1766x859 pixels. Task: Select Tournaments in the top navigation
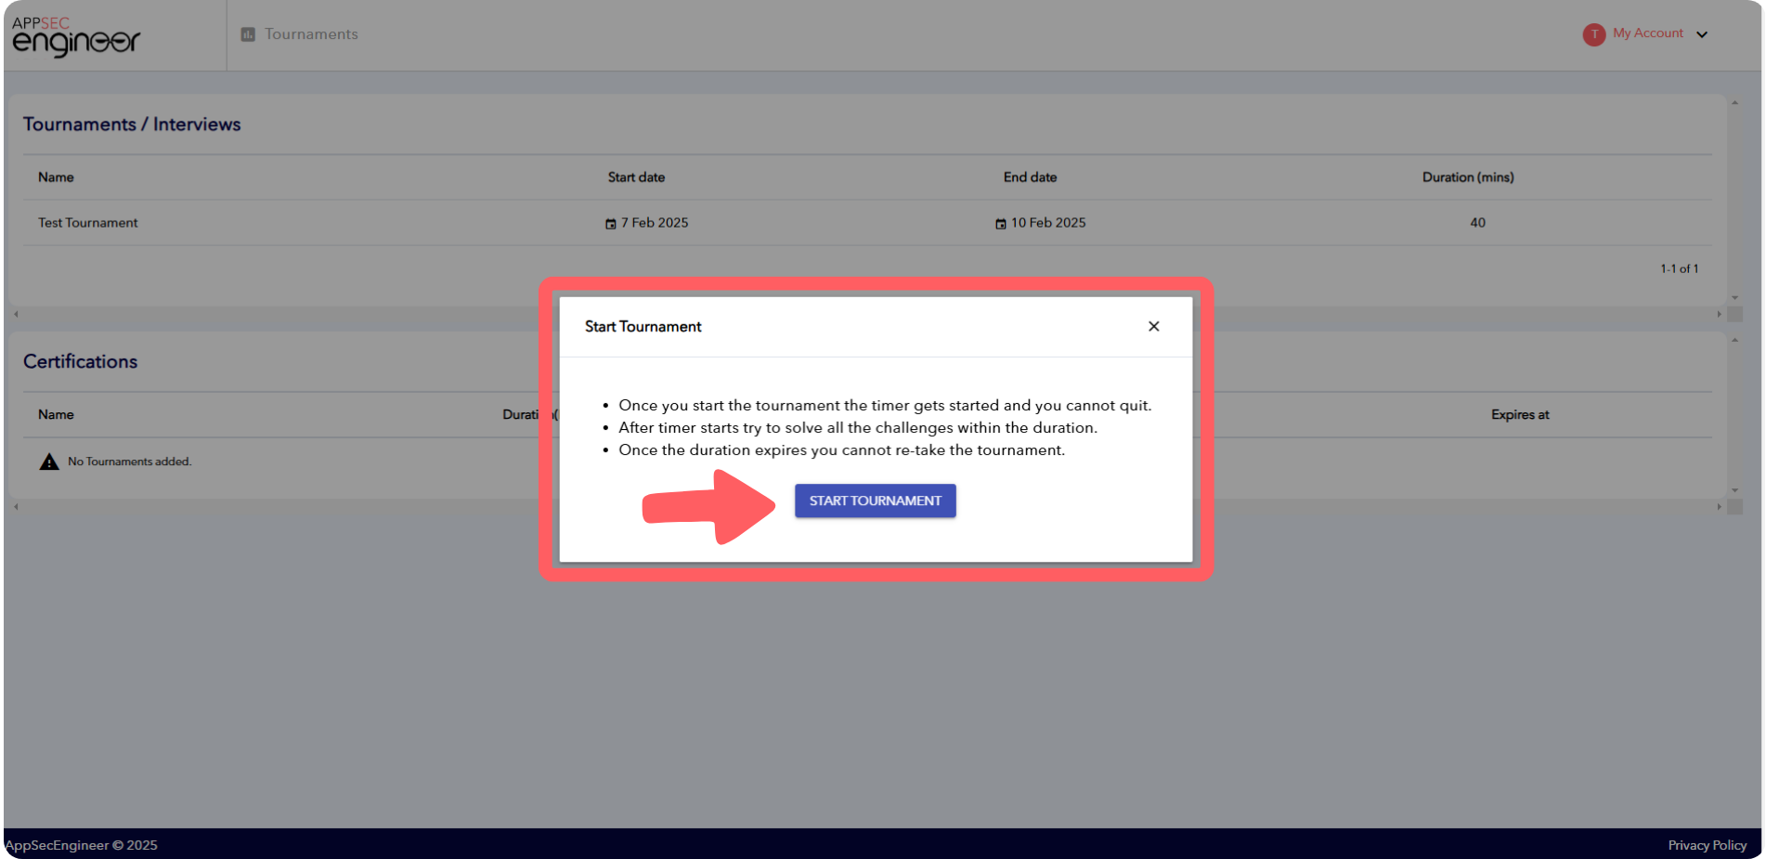pyautogui.click(x=311, y=33)
